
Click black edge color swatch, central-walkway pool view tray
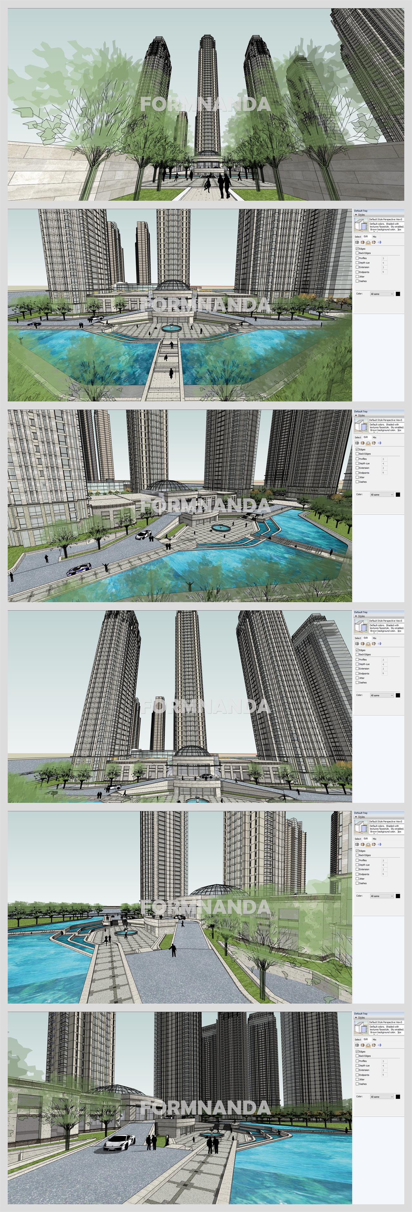point(398,294)
